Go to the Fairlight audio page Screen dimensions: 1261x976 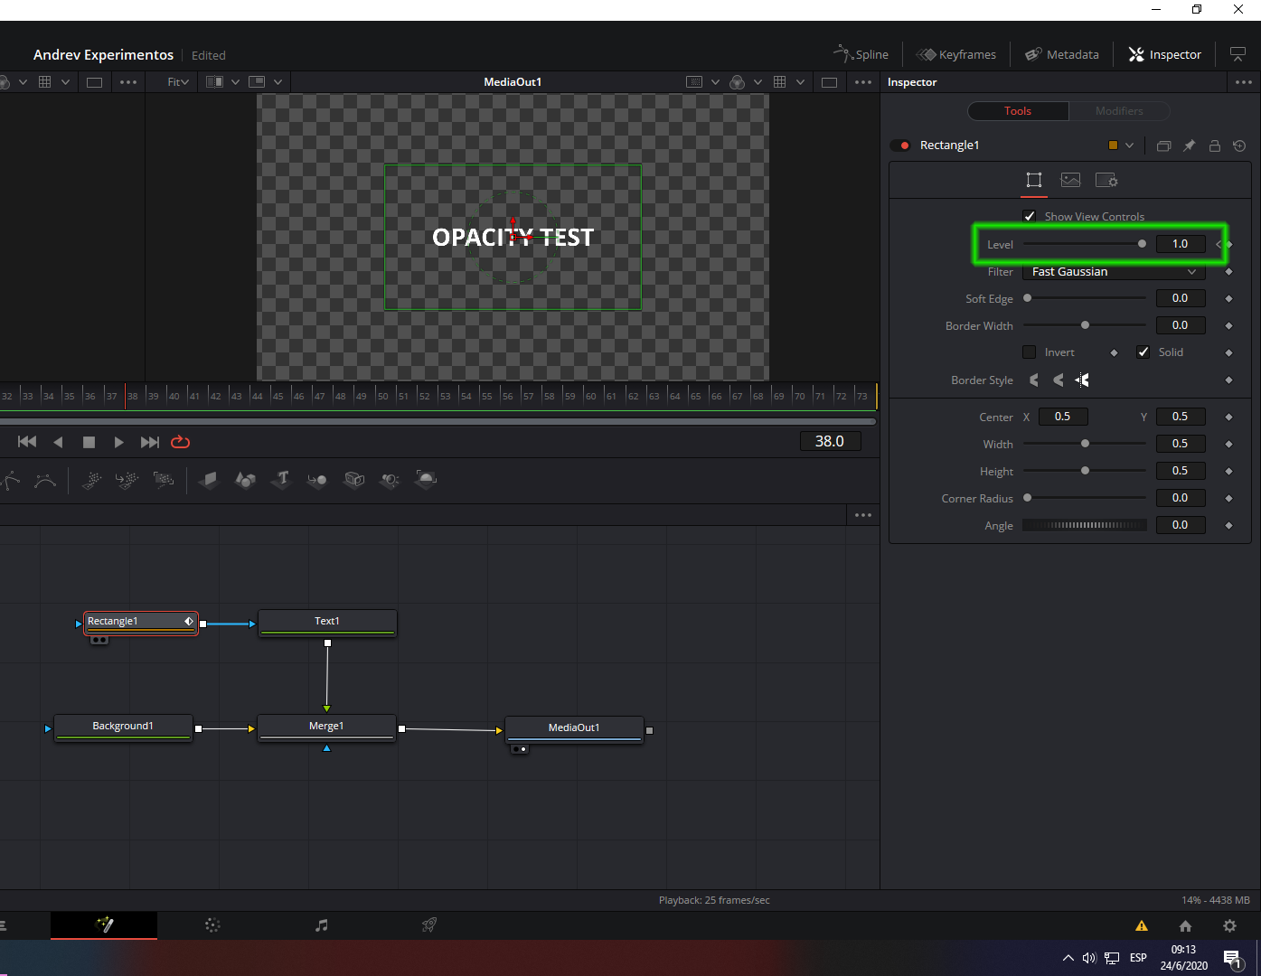321,925
